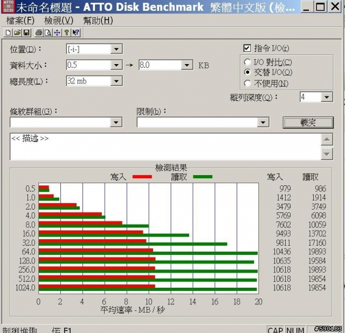Click inside the 描述 description text box
This screenshot has width=345, height=333.
(165, 147)
